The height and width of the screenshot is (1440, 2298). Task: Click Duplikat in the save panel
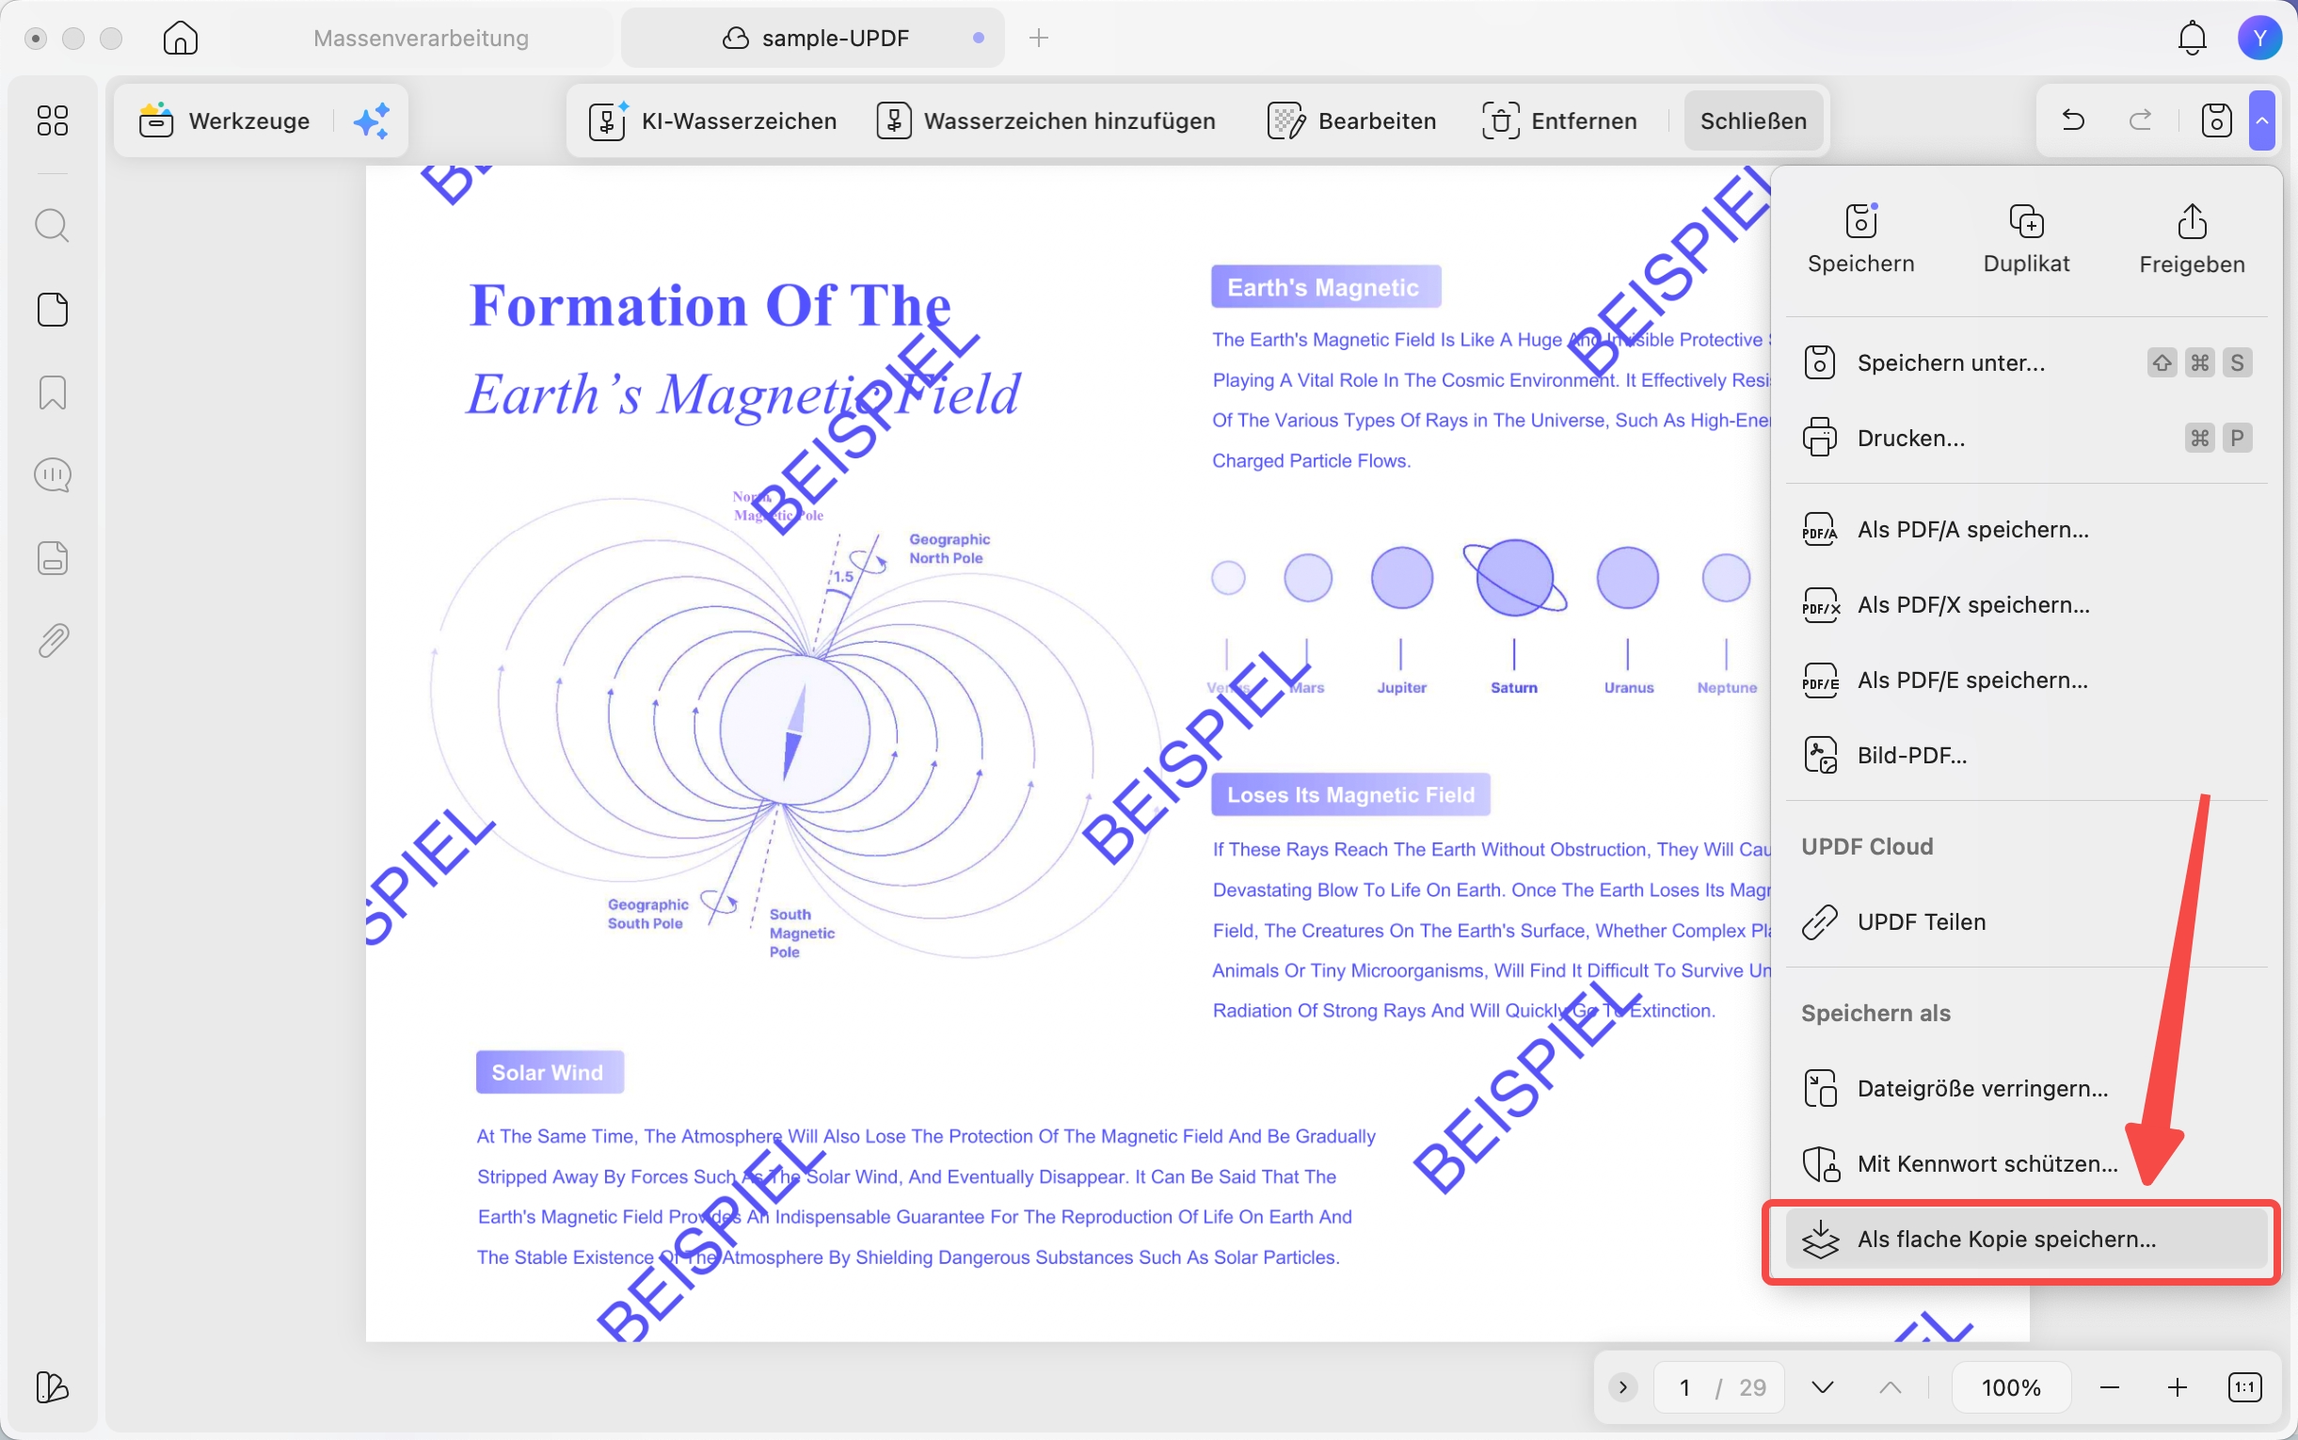[x=2026, y=239]
